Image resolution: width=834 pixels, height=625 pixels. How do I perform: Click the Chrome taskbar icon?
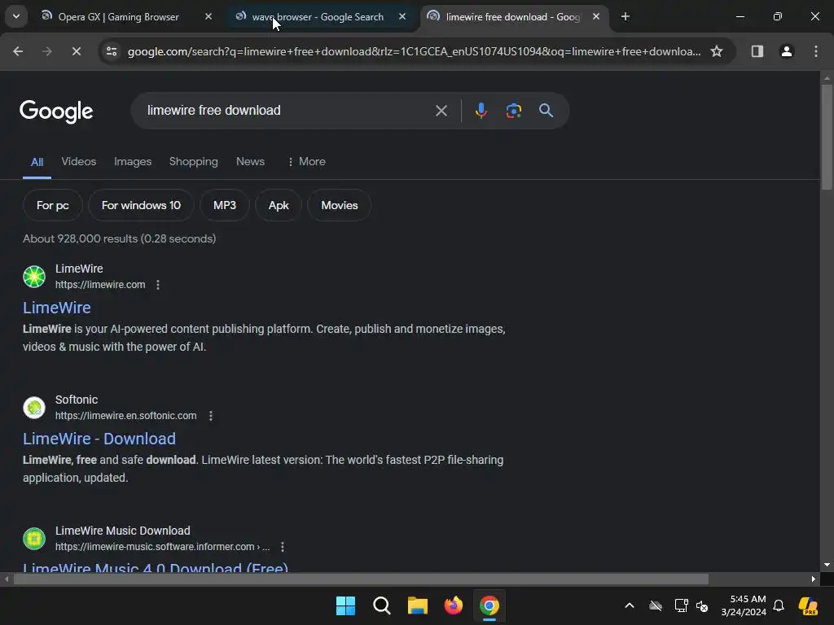coord(489,605)
